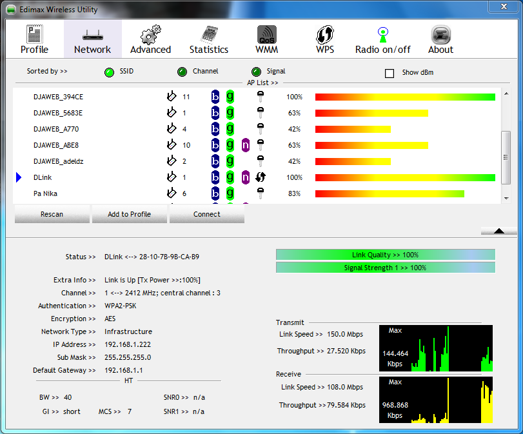Click the b mode icon for DJAWEB_394CE
This screenshot has height=434, width=523.
coord(215,97)
